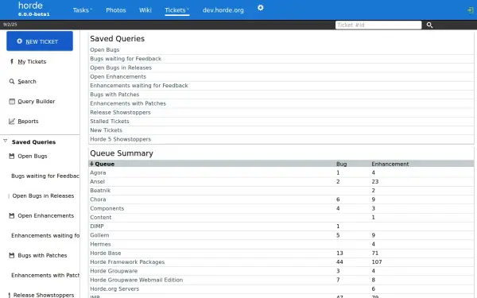Sort by the Queue column header
The width and height of the screenshot is (477, 298).
(x=104, y=164)
